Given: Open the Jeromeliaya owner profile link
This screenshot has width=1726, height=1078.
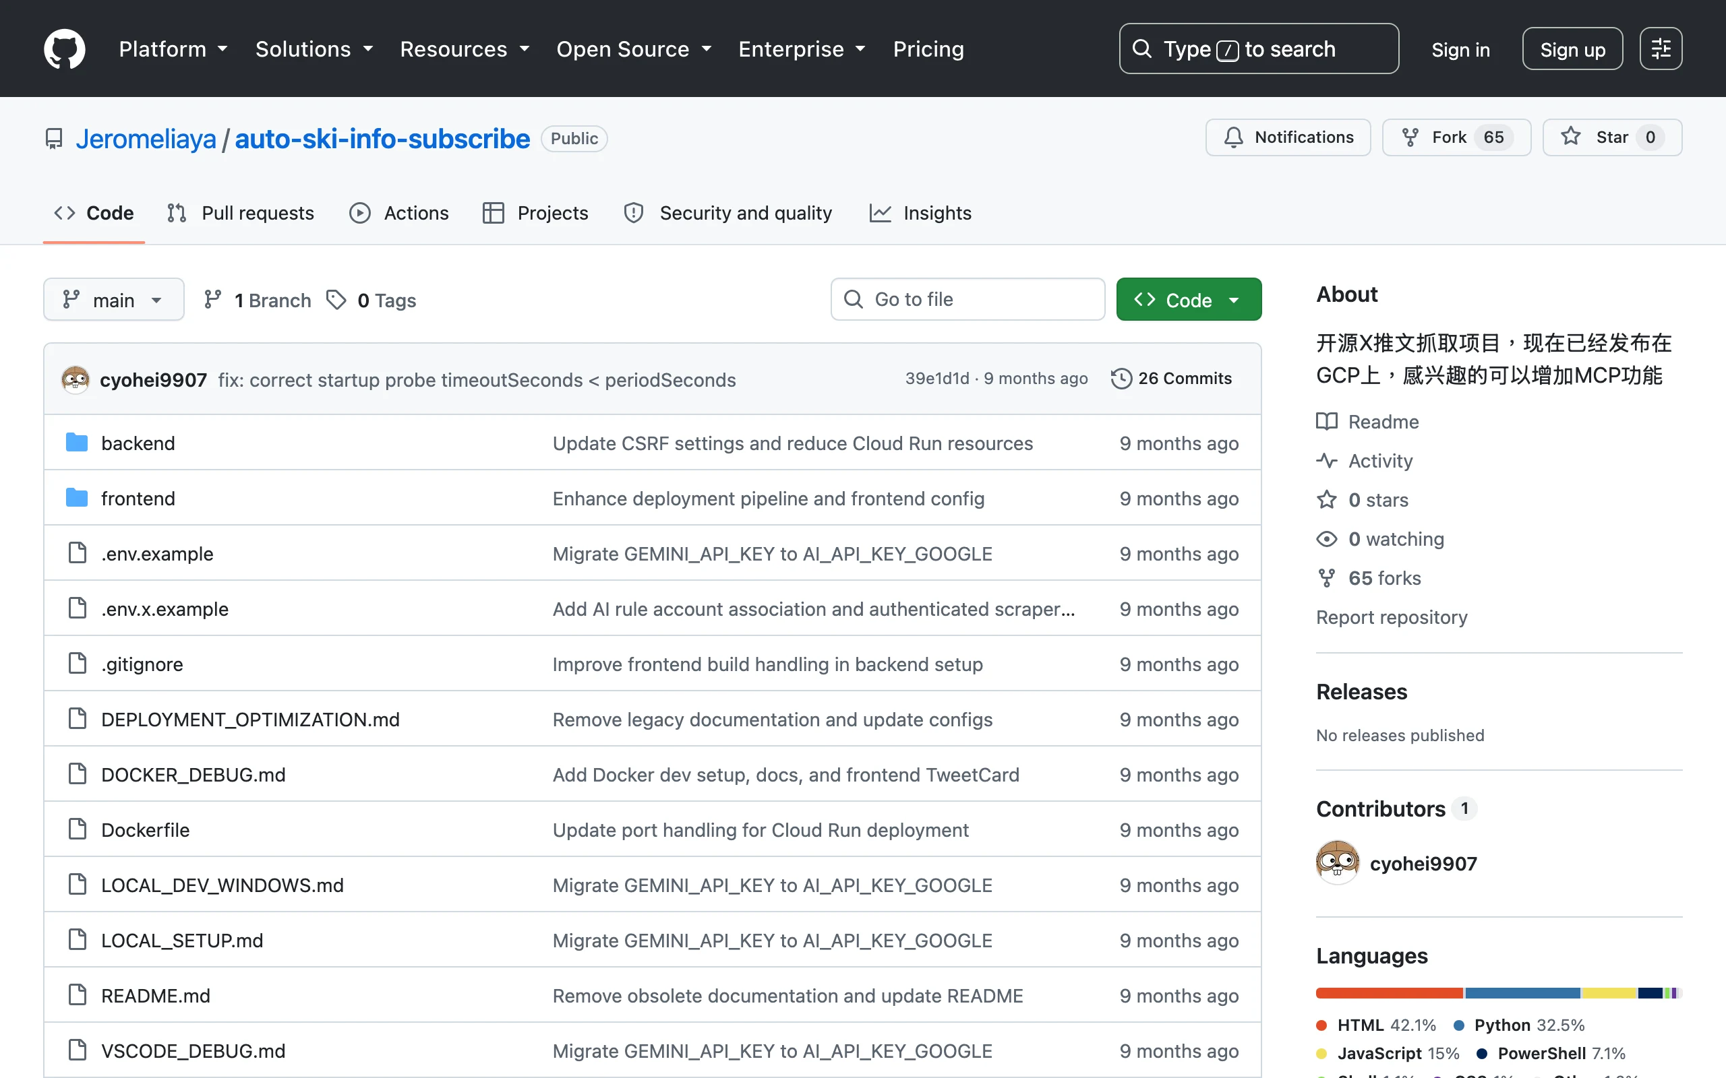Looking at the screenshot, I should 146,138.
